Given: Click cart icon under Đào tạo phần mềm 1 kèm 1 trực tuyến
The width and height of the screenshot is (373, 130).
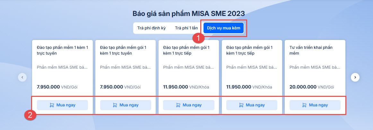Looking at the screenshot, I should click(x=52, y=105).
